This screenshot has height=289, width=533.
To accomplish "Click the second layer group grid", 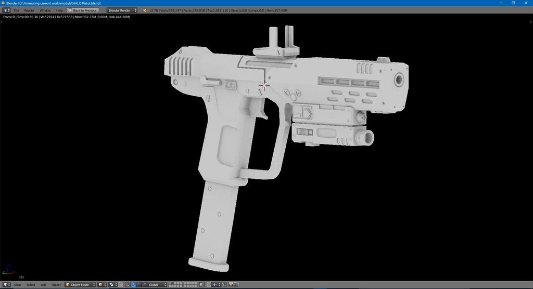I will (191, 285).
